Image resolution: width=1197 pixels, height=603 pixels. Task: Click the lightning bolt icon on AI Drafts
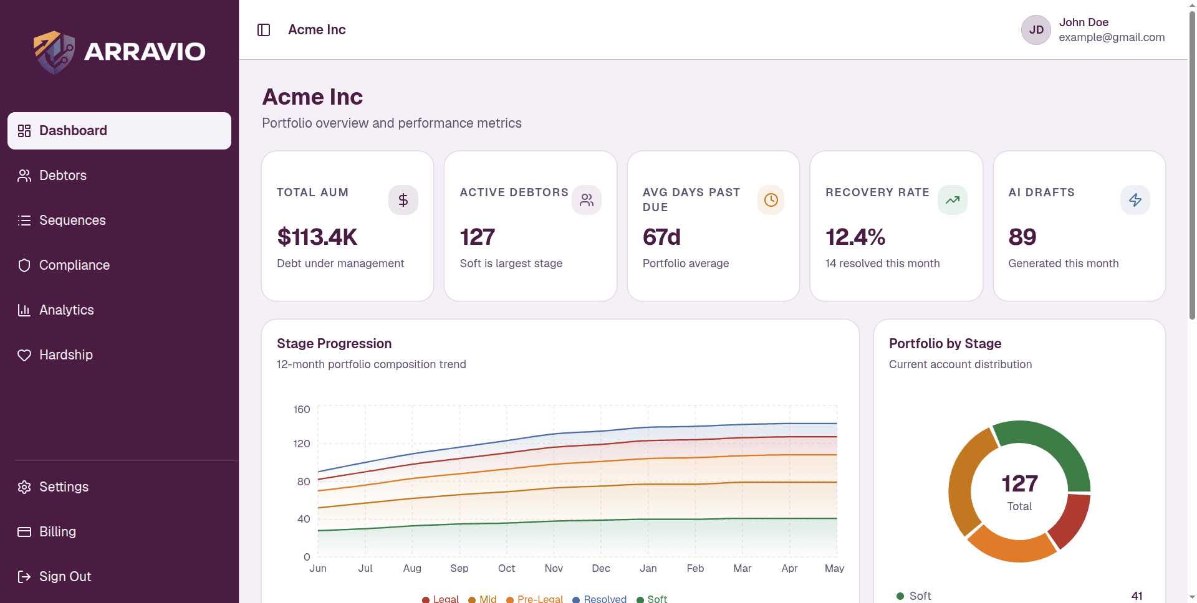(1135, 200)
